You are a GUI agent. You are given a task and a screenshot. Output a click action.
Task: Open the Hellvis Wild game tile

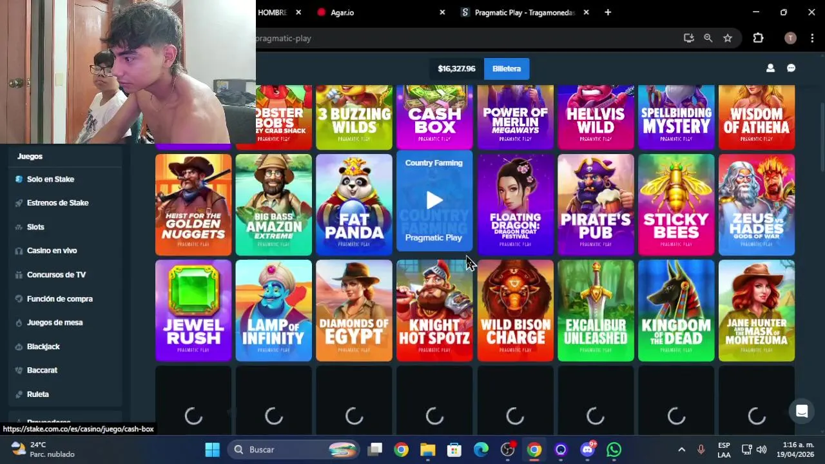(596, 117)
